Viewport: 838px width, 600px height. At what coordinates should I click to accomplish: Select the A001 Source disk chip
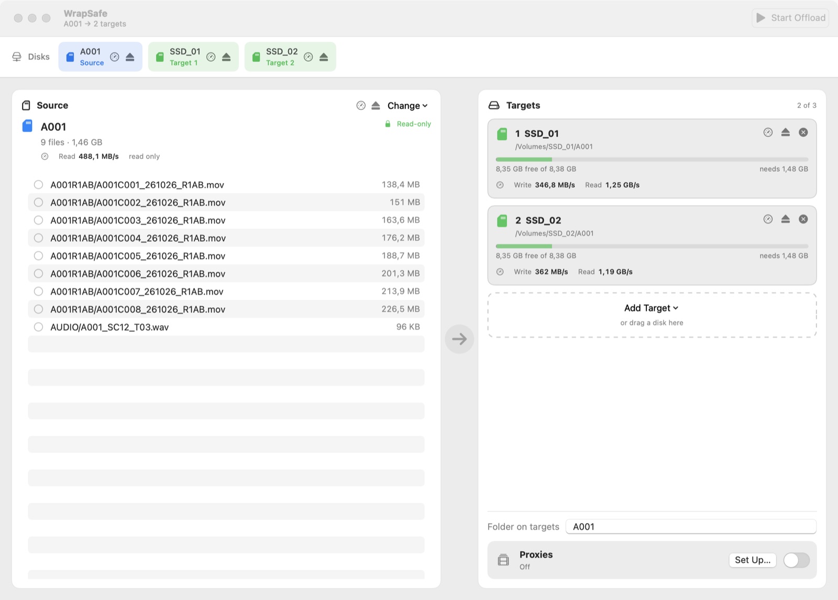click(x=100, y=57)
